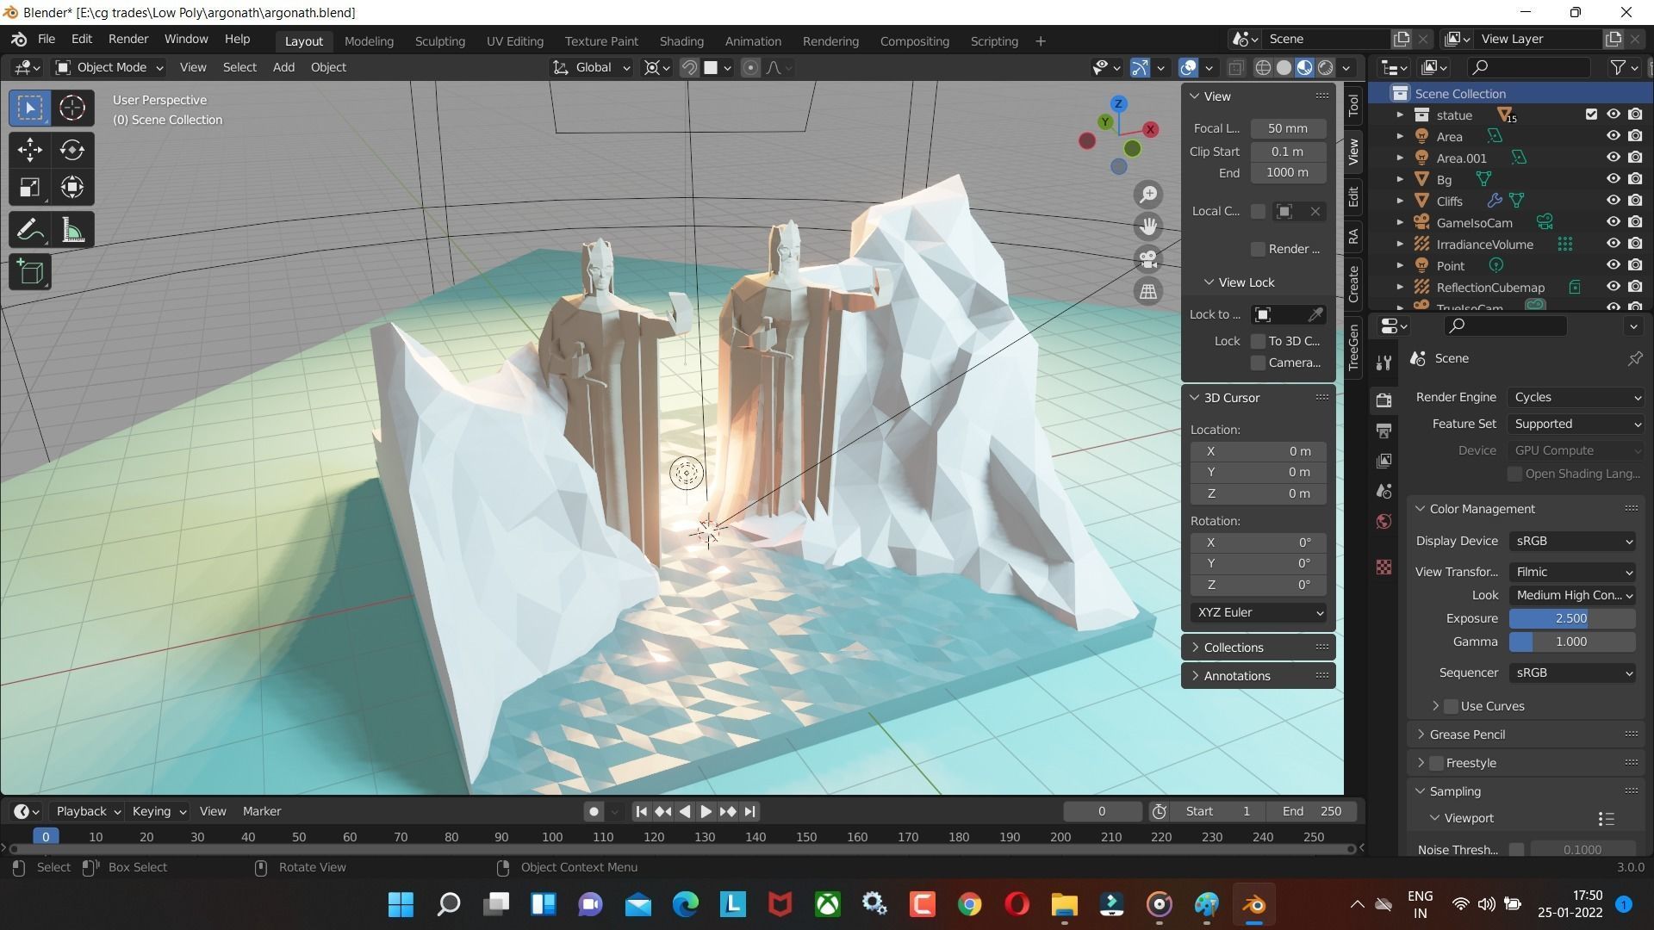Open the TreeGen sidebar tab
Screen dimensions: 1654x930
point(1353,346)
